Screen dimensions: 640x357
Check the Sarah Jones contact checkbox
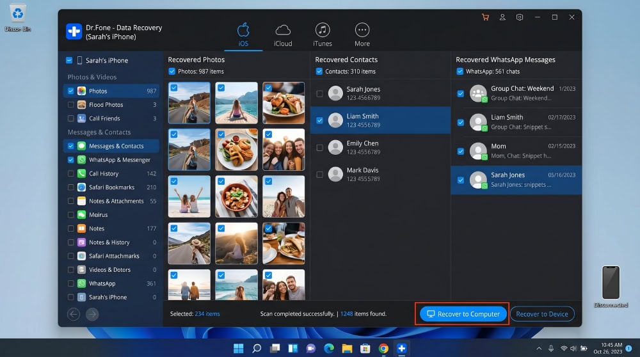click(x=319, y=93)
